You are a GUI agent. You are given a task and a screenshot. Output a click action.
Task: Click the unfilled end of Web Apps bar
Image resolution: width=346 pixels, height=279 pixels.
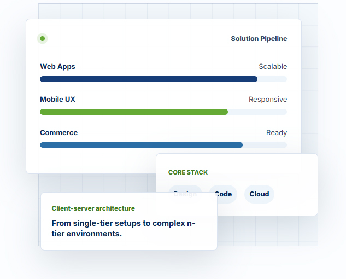click(272, 79)
